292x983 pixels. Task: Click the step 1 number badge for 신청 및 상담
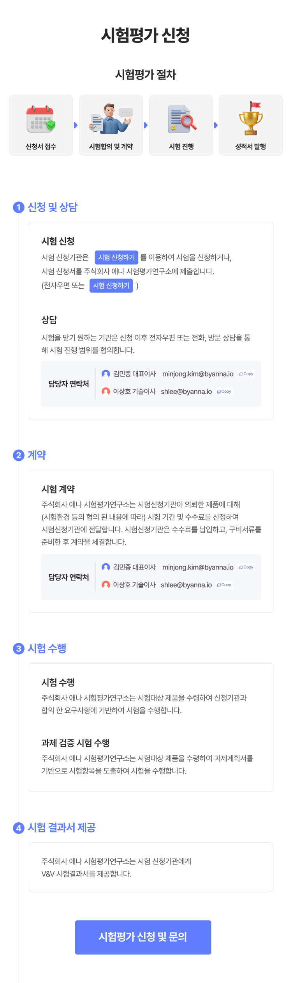tap(19, 207)
